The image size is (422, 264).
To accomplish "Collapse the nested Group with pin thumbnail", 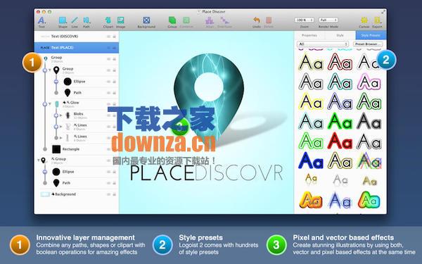I will coord(50,70).
